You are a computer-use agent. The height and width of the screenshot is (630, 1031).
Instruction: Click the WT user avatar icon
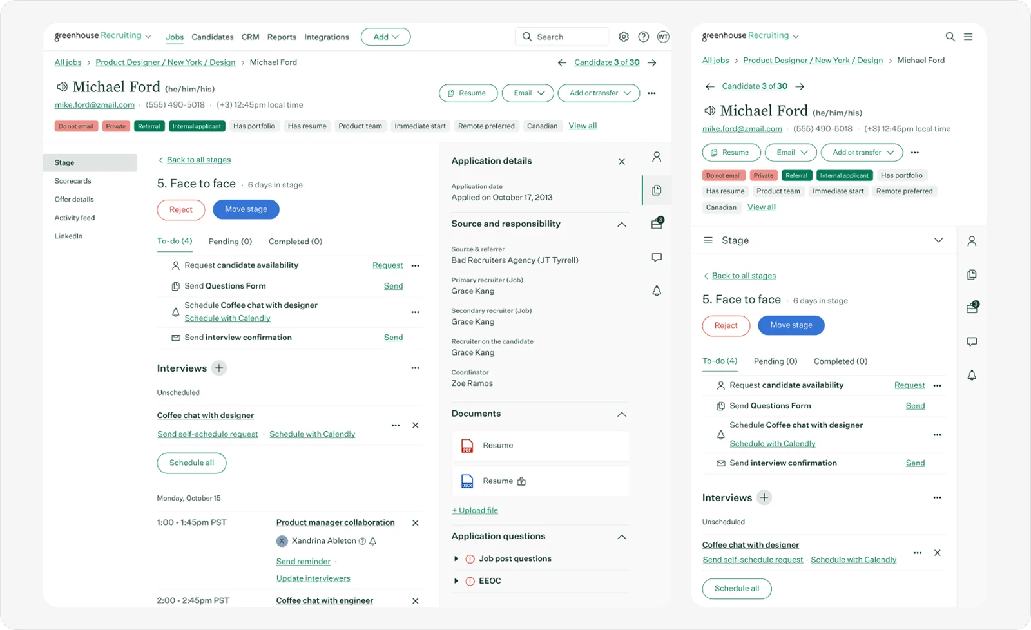click(x=663, y=37)
